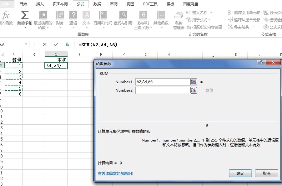Expand the More Functions dropdown arrow
Image resolution: width=282 pixels, height=186 pixels.
tap(162, 28)
